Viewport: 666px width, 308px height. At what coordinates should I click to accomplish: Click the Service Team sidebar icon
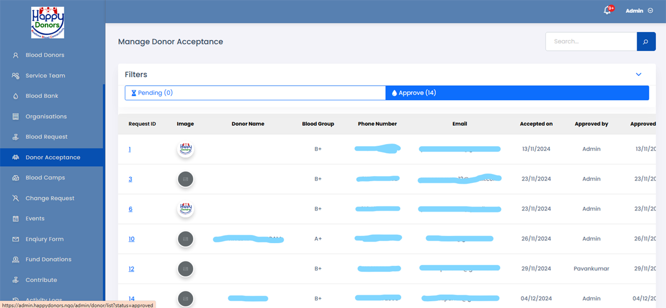point(16,76)
